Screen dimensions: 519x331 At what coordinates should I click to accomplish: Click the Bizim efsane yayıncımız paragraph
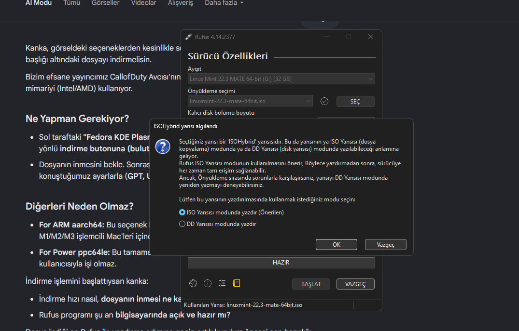coord(103,83)
